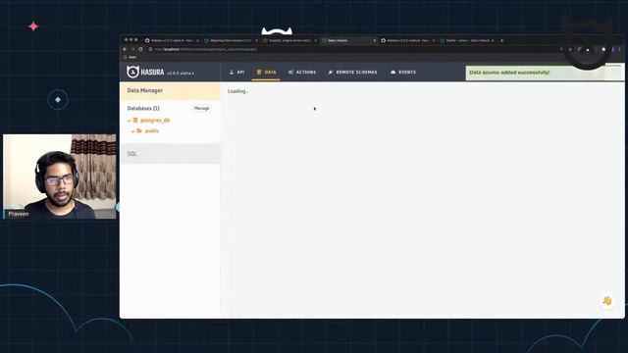Switch to the second GitHub browser tab
This screenshot has width=628, height=353.
click(408, 40)
